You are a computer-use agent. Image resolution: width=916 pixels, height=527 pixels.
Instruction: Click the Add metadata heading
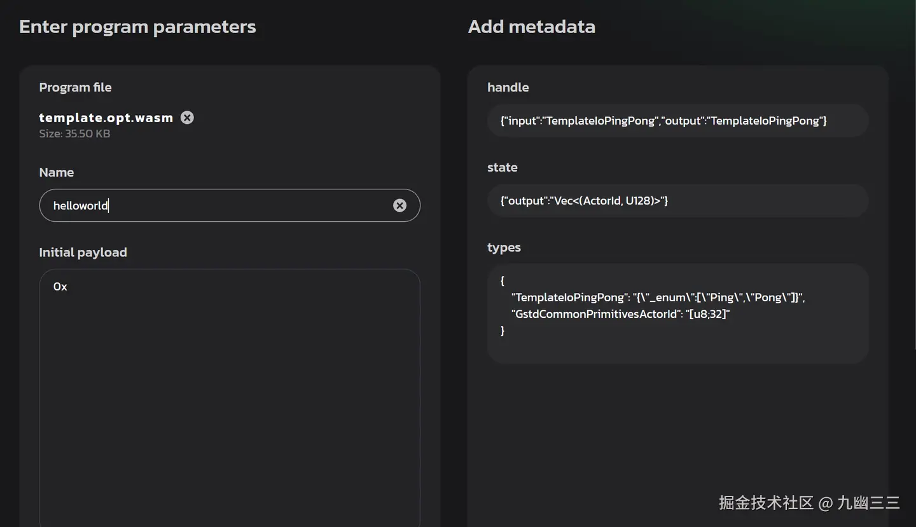tap(531, 27)
